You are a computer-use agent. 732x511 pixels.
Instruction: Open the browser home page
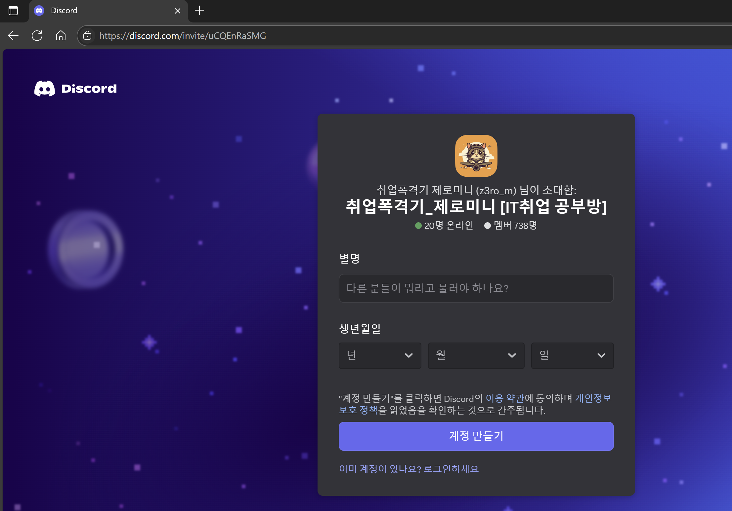pos(61,35)
